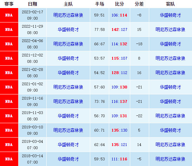The width and height of the screenshot is (192, 166).
Task: Click 明尼苏达森林狼 home team in 2022-04-06 row
Action: point(68,44)
